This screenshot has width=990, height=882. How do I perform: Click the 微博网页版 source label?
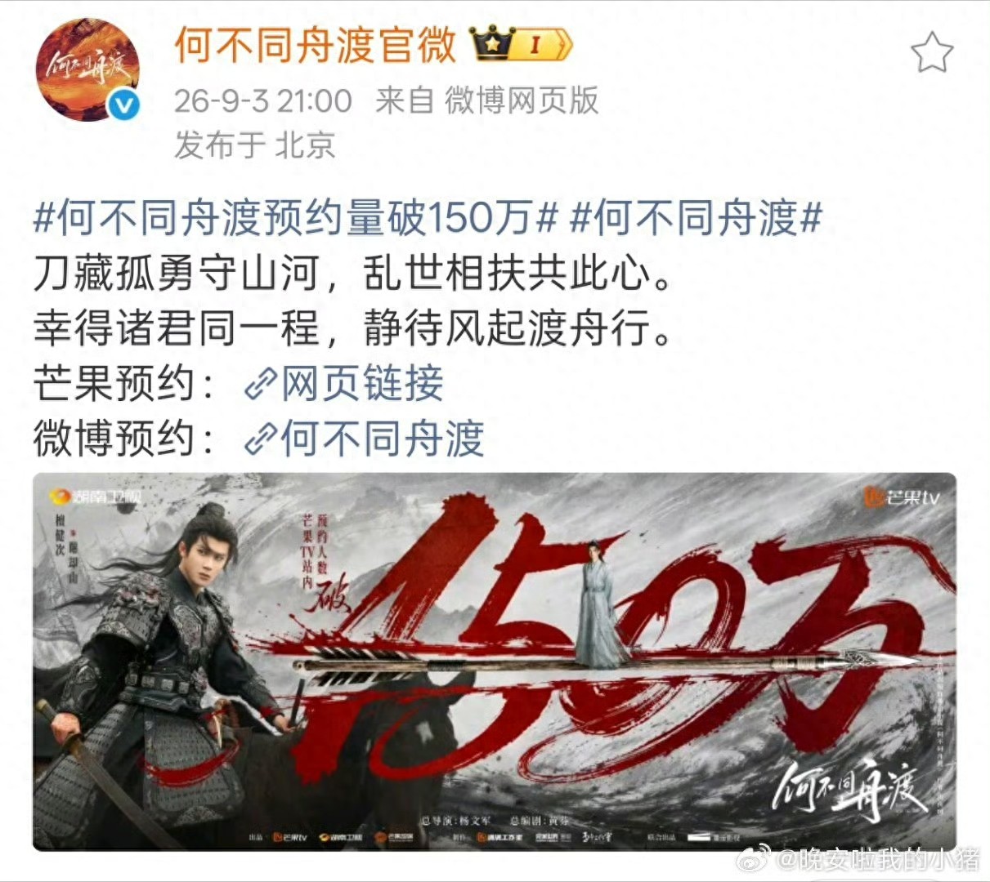tap(522, 100)
